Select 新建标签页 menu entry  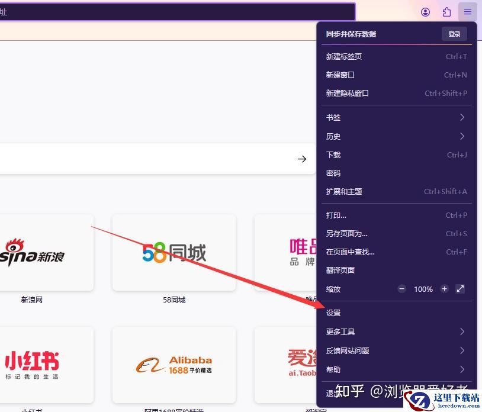pyautogui.click(x=396, y=56)
